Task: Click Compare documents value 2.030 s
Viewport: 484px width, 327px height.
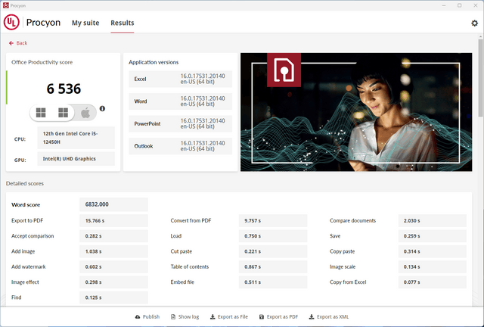Action: pos(432,221)
